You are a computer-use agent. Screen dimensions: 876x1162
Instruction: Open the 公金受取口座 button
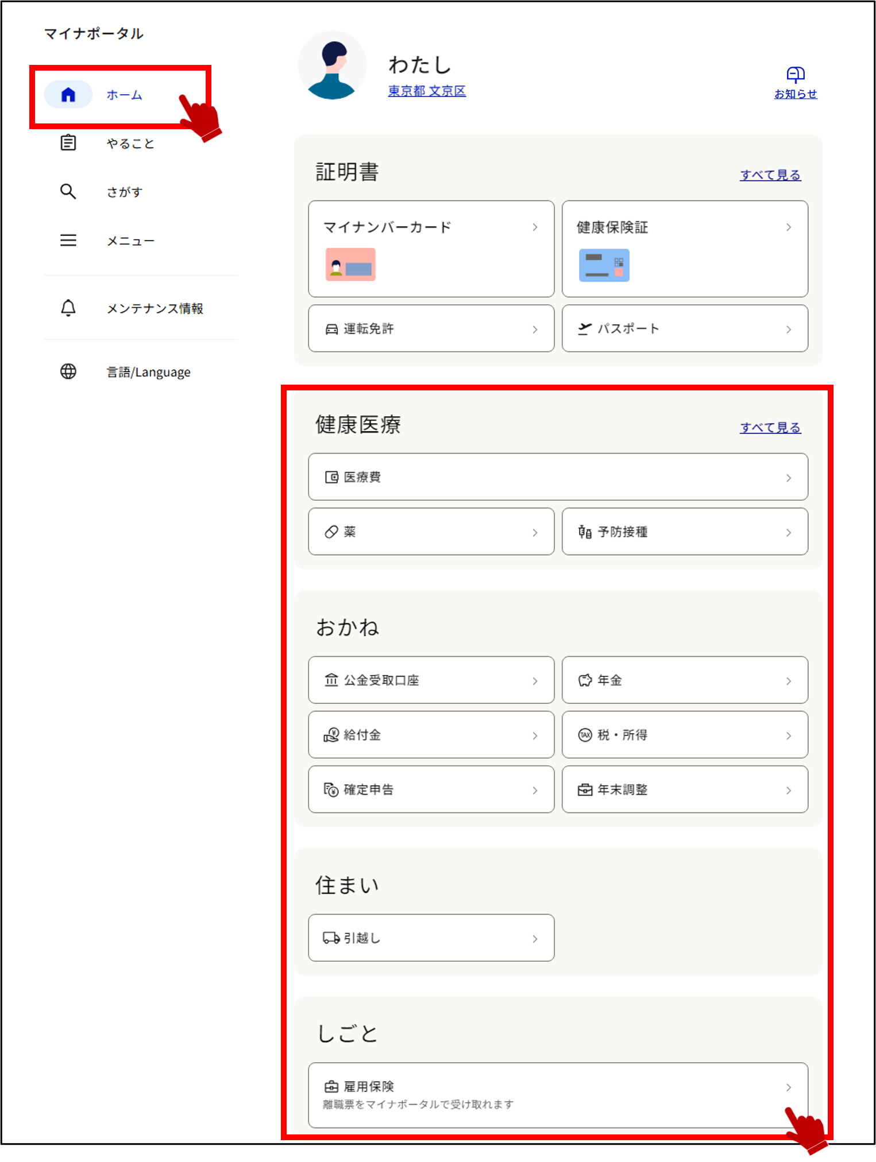(x=431, y=680)
